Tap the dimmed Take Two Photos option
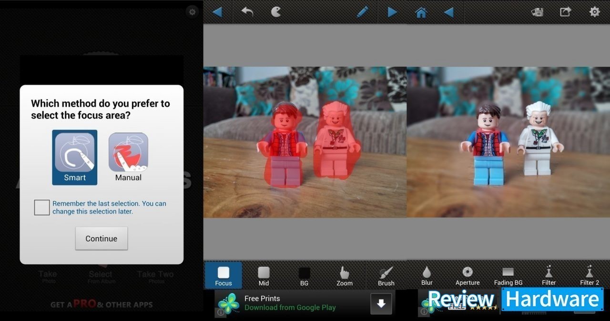The height and width of the screenshot is (321, 610). [x=155, y=277]
